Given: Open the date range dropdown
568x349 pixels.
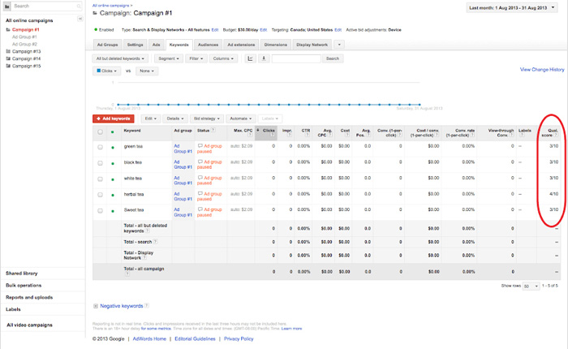Looking at the screenshot, I should pyautogui.click(x=512, y=7).
